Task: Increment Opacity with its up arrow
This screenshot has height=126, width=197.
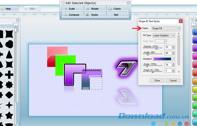Action: pos(173,46)
